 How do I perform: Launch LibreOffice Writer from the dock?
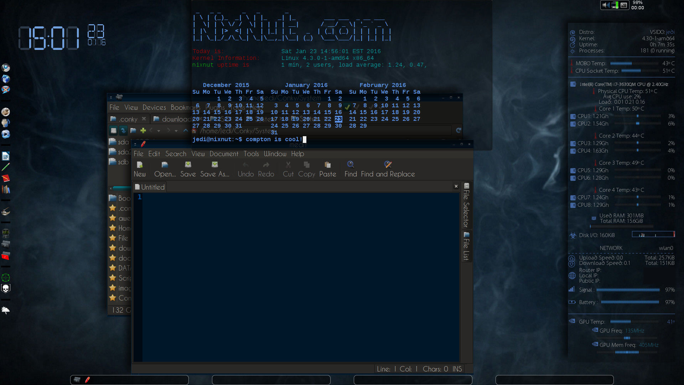click(x=6, y=156)
